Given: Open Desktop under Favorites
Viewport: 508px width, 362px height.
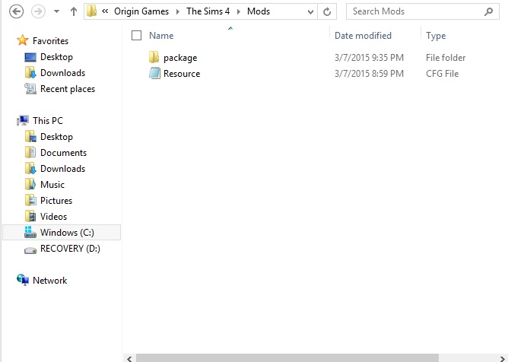Looking at the screenshot, I should (x=56, y=57).
